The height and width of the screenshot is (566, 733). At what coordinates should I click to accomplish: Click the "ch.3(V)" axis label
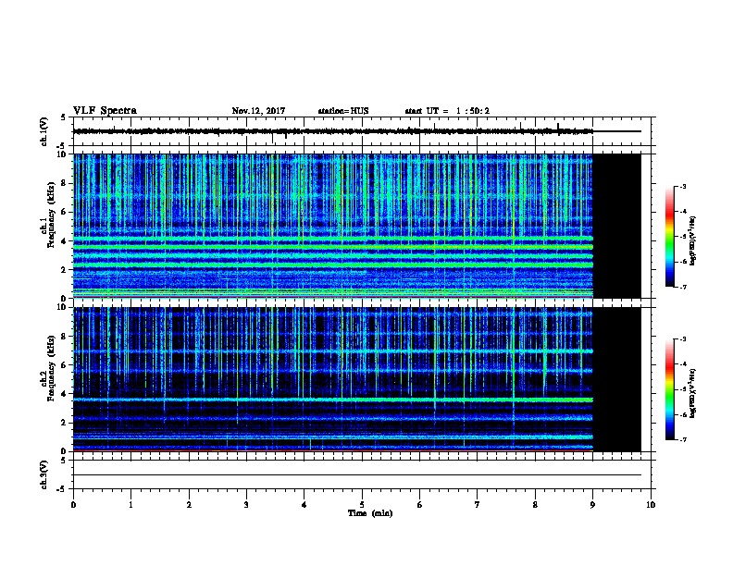44,474
